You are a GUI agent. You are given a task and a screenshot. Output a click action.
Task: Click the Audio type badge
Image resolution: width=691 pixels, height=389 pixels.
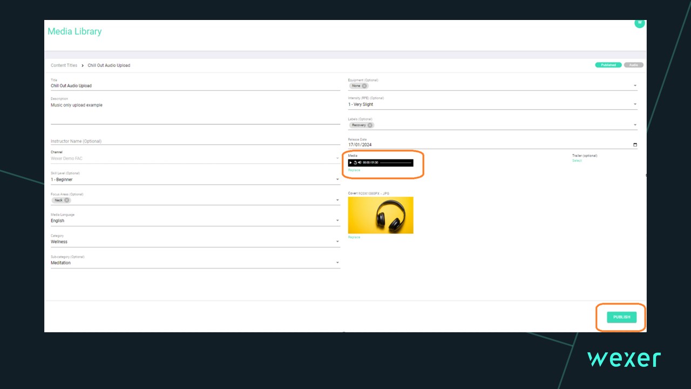tap(633, 65)
